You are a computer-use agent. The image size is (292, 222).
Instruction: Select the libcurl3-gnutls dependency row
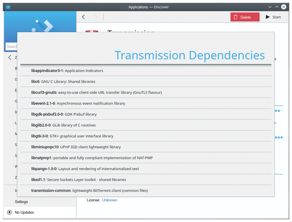[146, 92]
